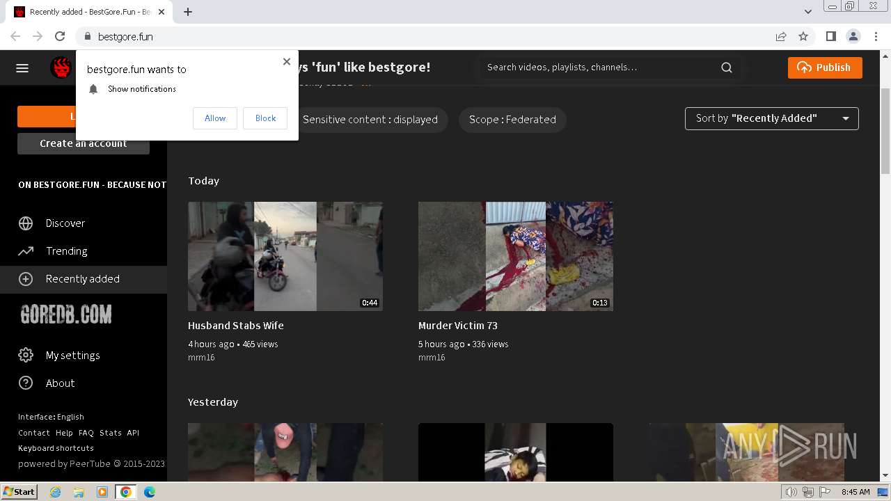Open the Stats footer link

pos(111,433)
